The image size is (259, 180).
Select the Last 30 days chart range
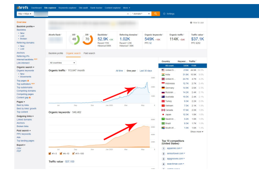pyautogui.click(x=146, y=71)
